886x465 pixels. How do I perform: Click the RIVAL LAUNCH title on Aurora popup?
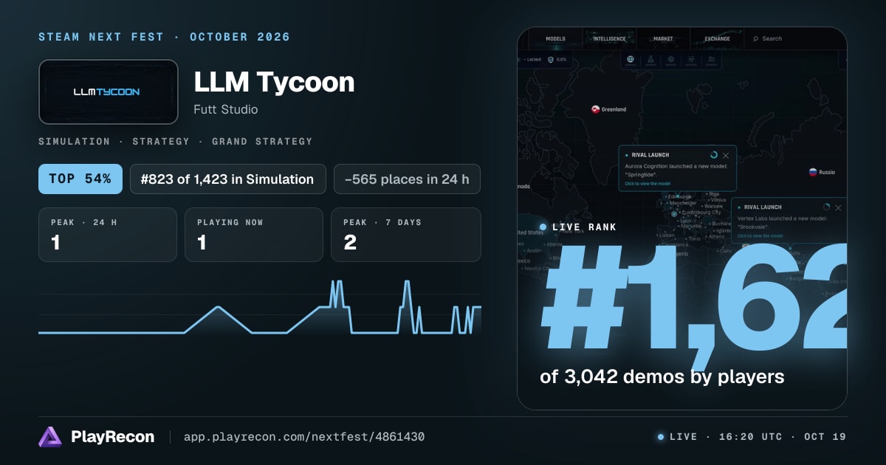coord(650,155)
